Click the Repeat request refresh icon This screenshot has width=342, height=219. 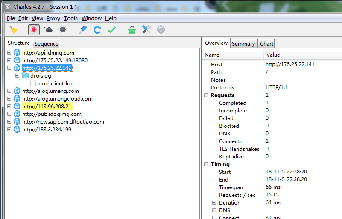(x=97, y=29)
